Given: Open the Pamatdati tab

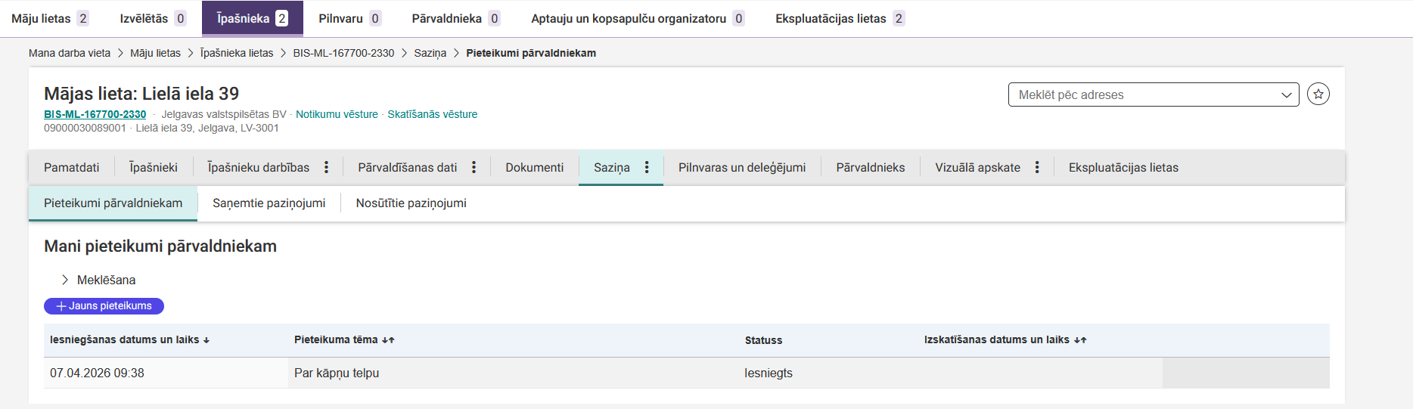Looking at the screenshot, I should pyautogui.click(x=71, y=167).
